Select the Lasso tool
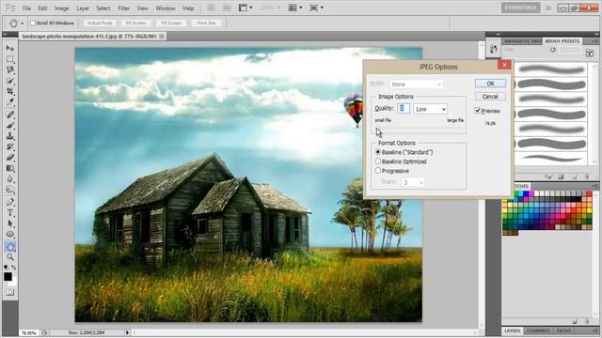 click(10, 69)
